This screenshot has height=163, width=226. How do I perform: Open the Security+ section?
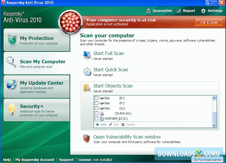[x=37, y=110]
